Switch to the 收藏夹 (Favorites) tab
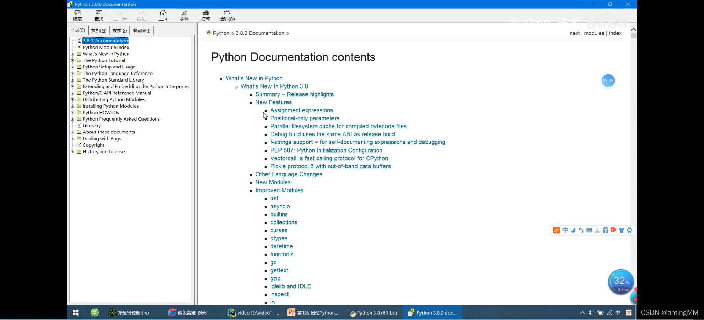 (x=142, y=30)
